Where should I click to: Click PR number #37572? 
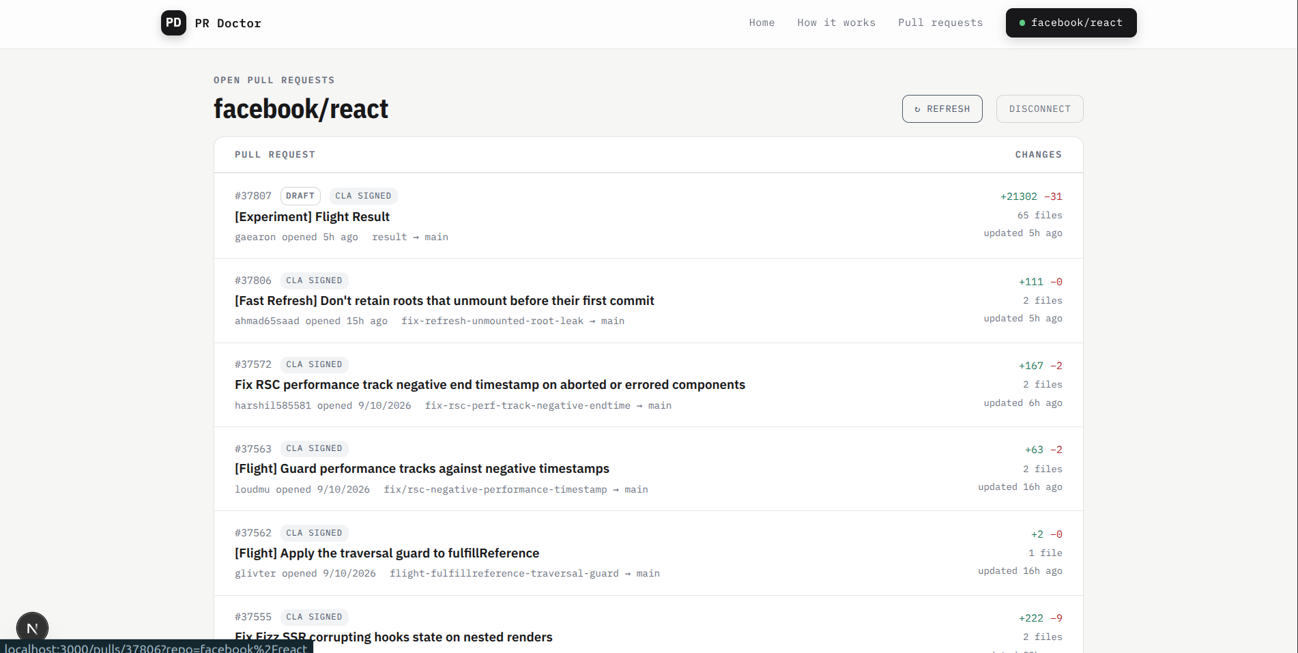(253, 364)
